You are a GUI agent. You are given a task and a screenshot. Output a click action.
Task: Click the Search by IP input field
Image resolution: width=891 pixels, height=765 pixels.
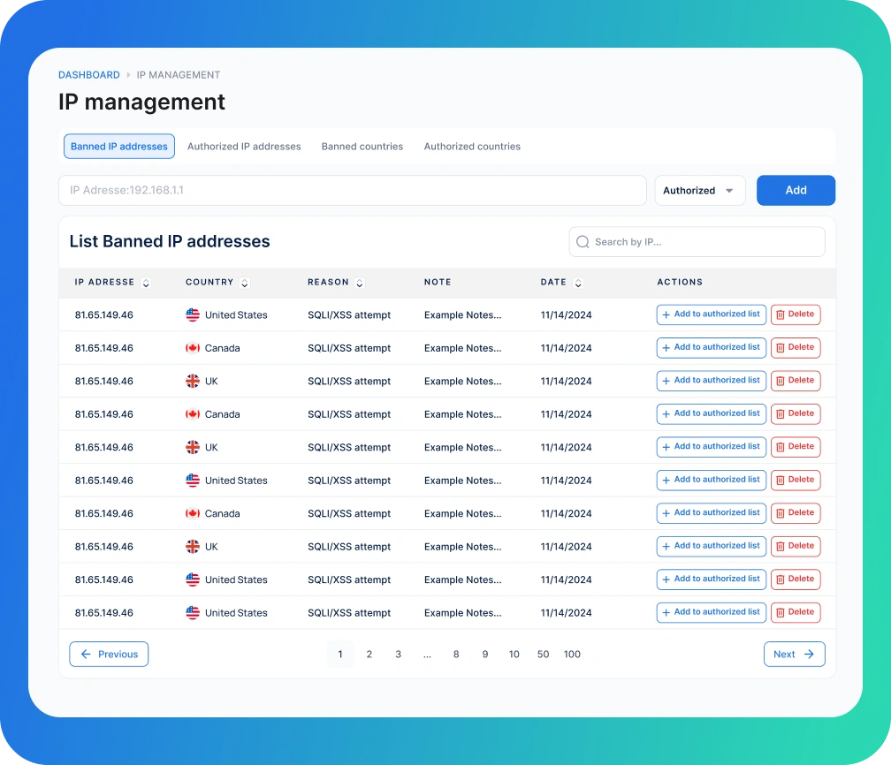(698, 241)
